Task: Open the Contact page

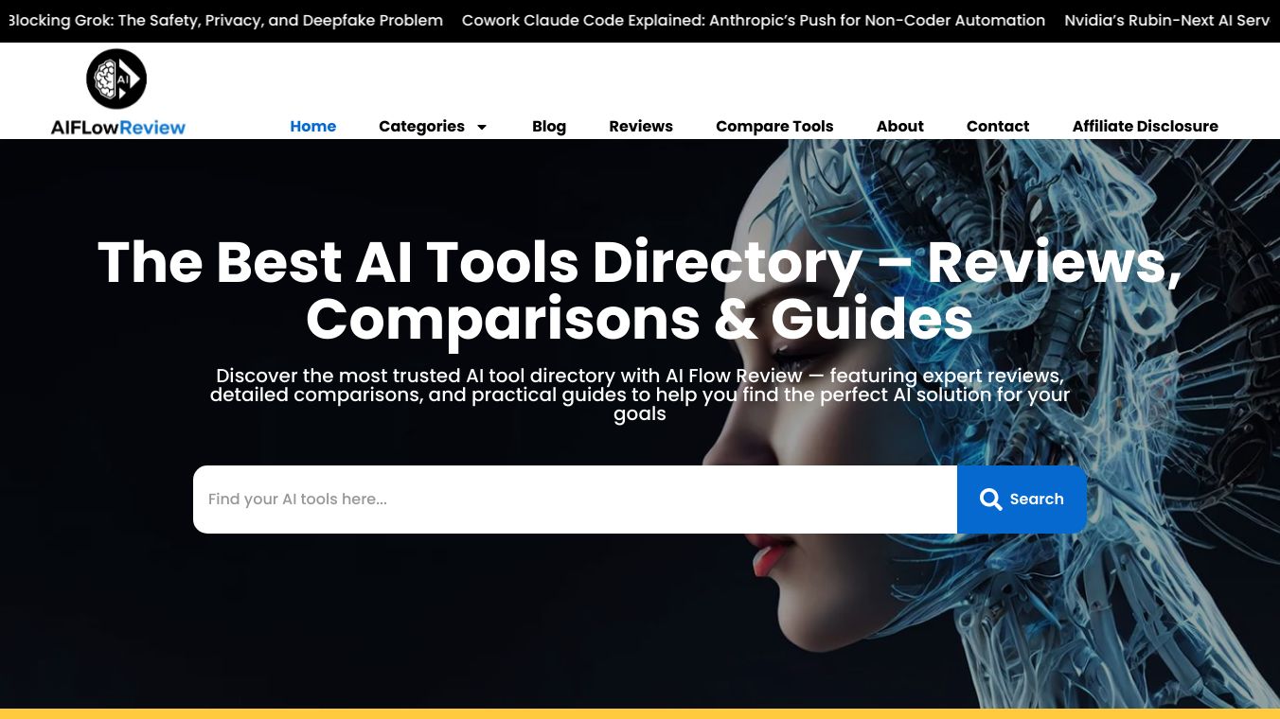Action: coord(998,126)
